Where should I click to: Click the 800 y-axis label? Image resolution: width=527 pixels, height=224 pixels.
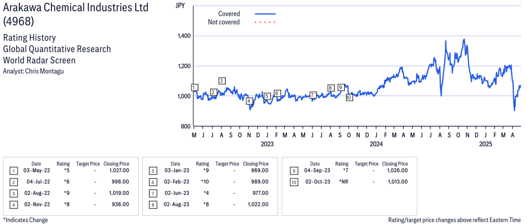coord(187,127)
